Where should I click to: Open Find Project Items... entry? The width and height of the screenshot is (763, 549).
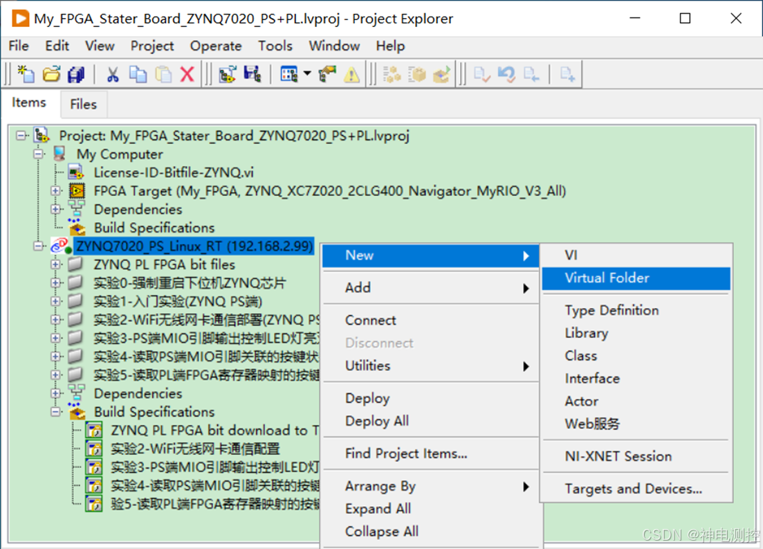430,453
